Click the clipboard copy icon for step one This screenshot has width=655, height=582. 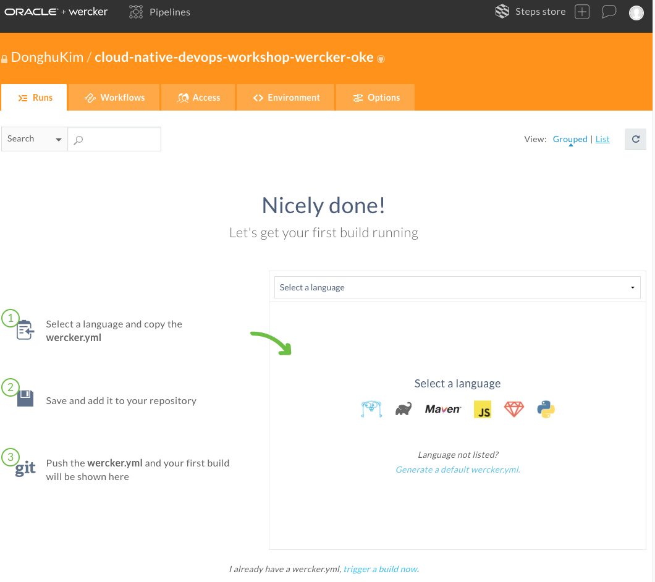[25, 330]
